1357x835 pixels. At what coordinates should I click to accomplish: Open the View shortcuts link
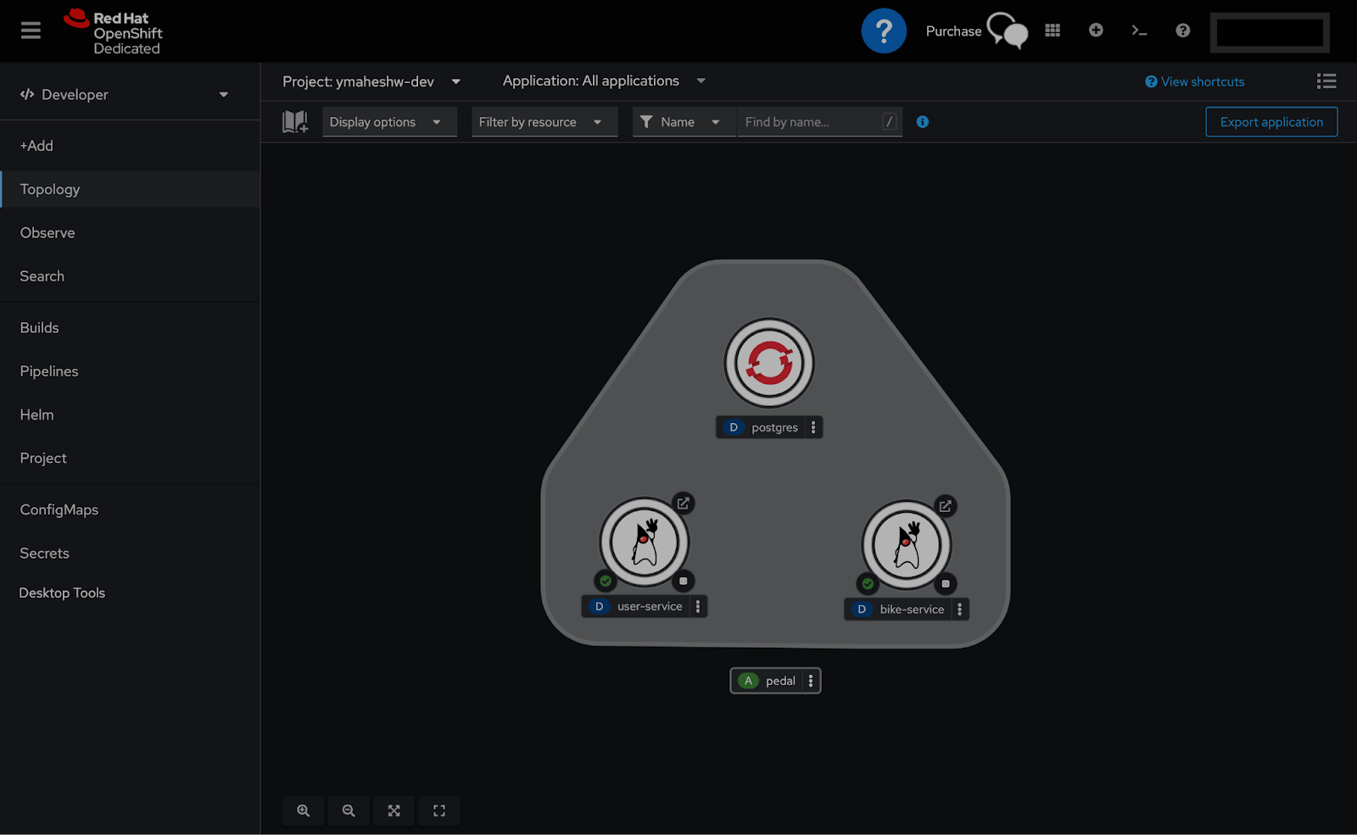[1195, 81]
